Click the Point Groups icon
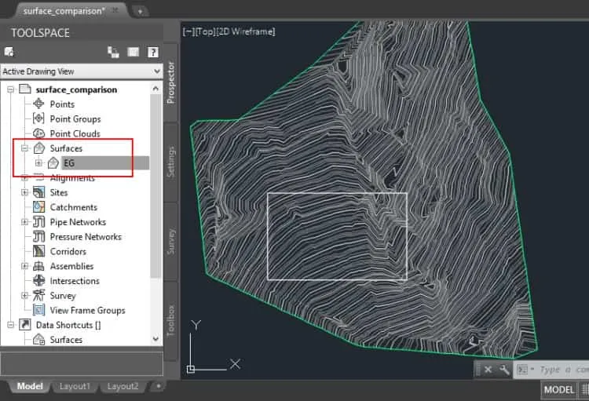The width and height of the screenshot is (589, 401). click(38, 118)
